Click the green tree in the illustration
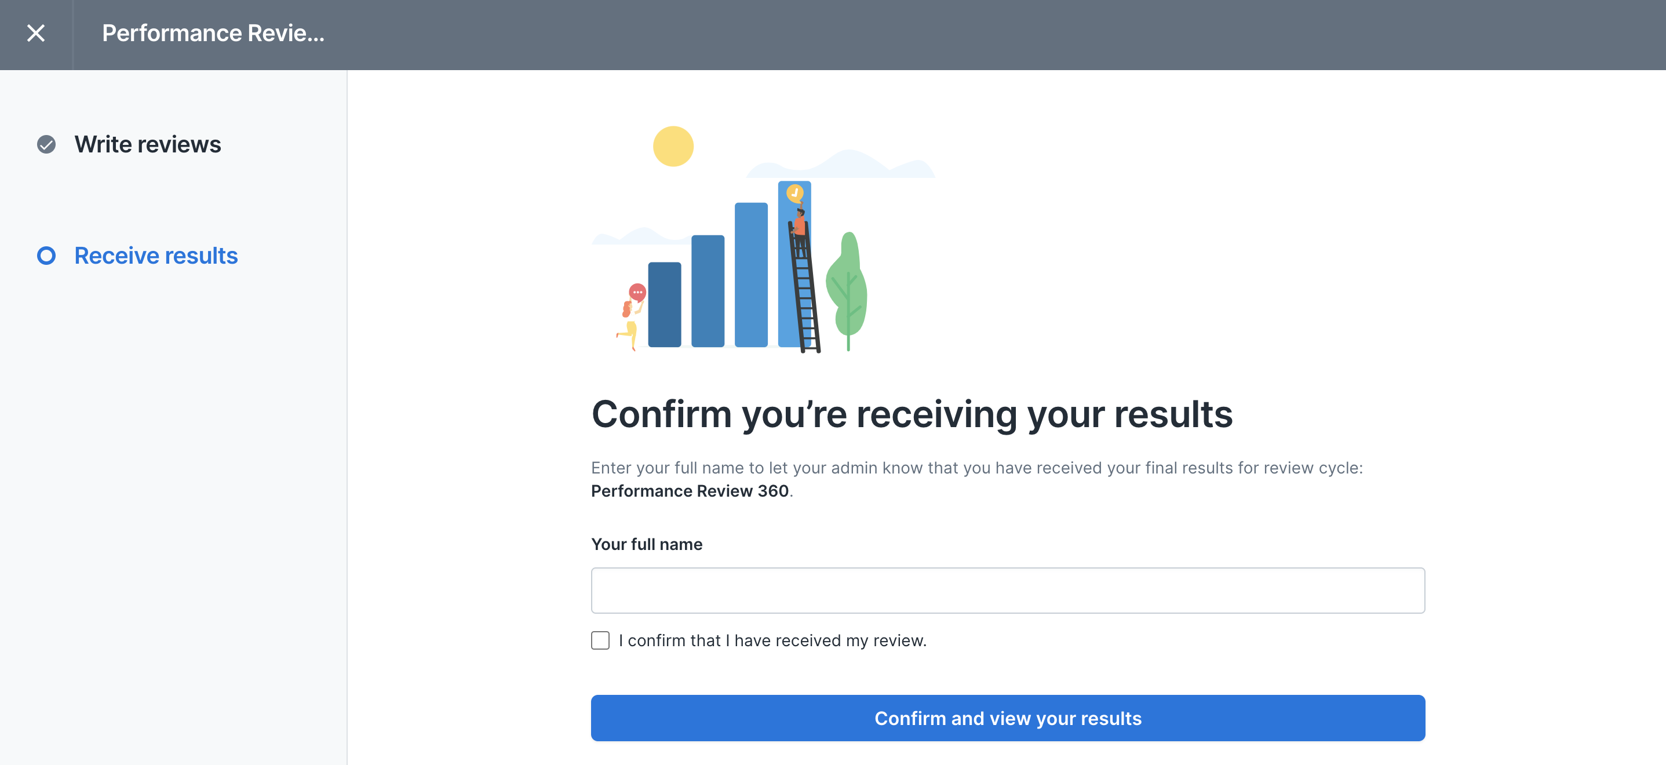 [847, 291]
